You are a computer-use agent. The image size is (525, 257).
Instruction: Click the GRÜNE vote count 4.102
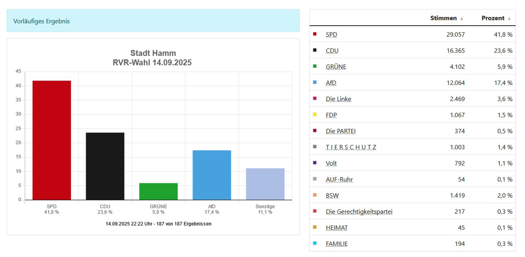[x=457, y=67]
